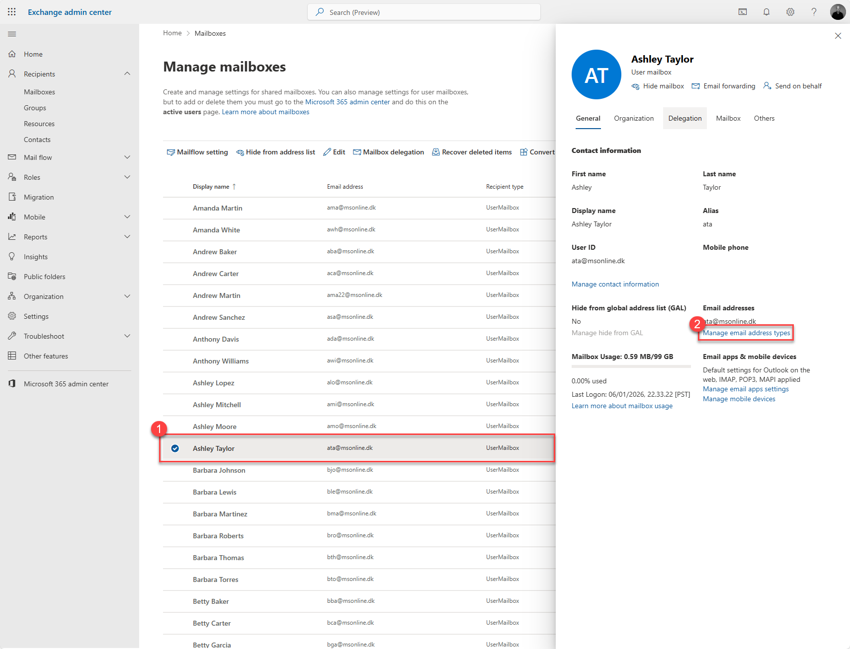Click the Search Preview field

424,11
